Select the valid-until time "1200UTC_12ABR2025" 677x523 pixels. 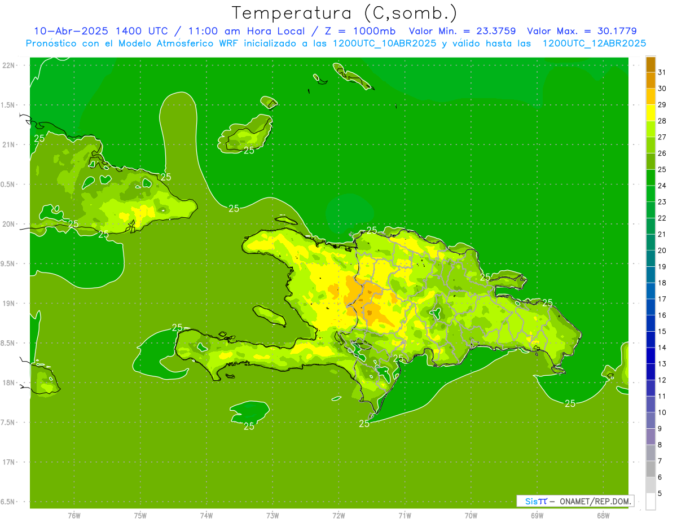pos(594,43)
